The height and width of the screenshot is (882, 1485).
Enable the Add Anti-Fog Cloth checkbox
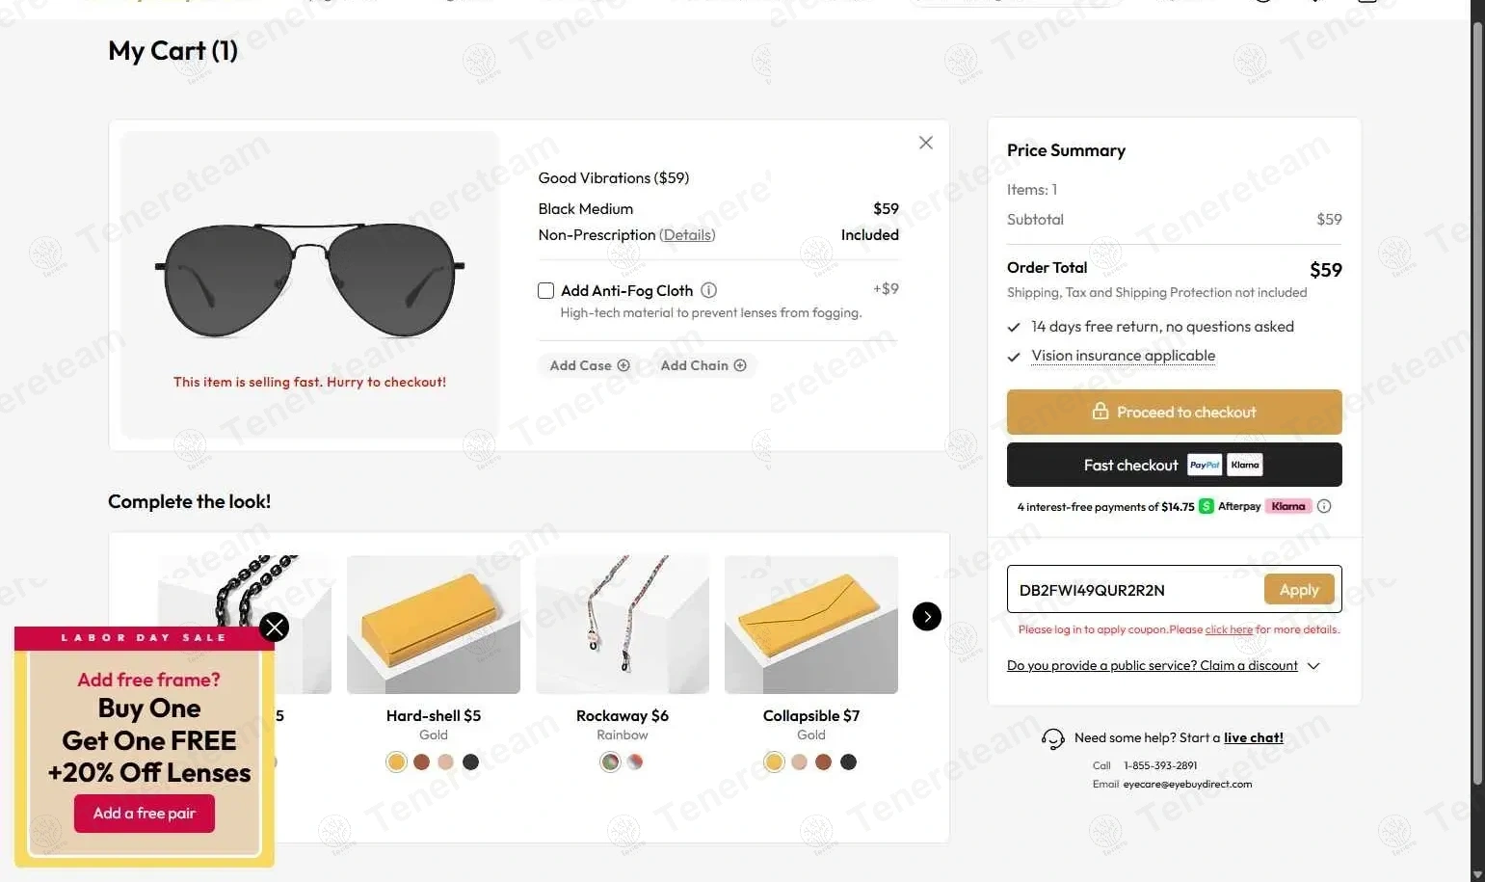545,290
